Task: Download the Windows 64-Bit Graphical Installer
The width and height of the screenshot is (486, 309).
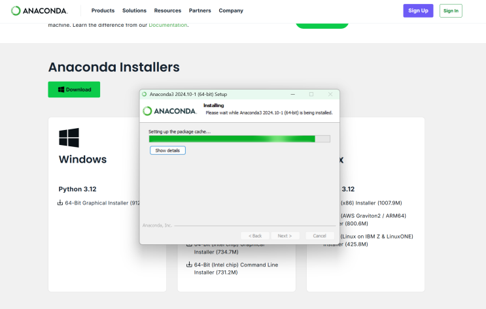Action: tap(102, 203)
